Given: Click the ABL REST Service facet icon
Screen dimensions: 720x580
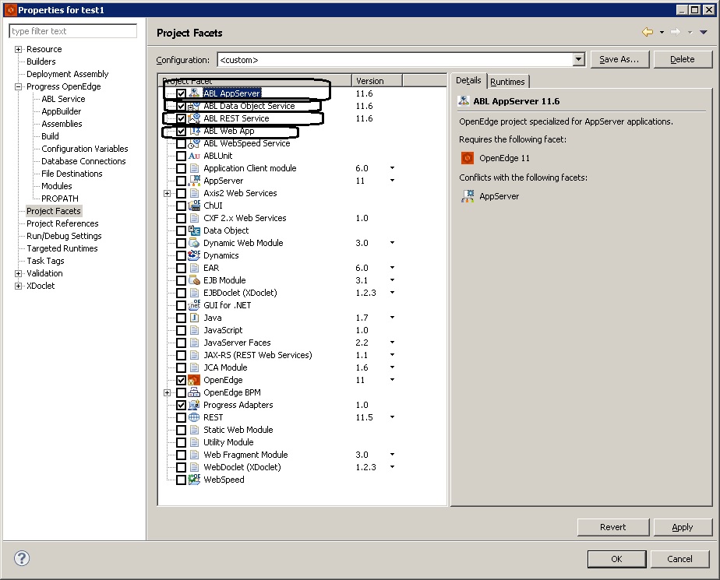Looking at the screenshot, I should (x=194, y=118).
